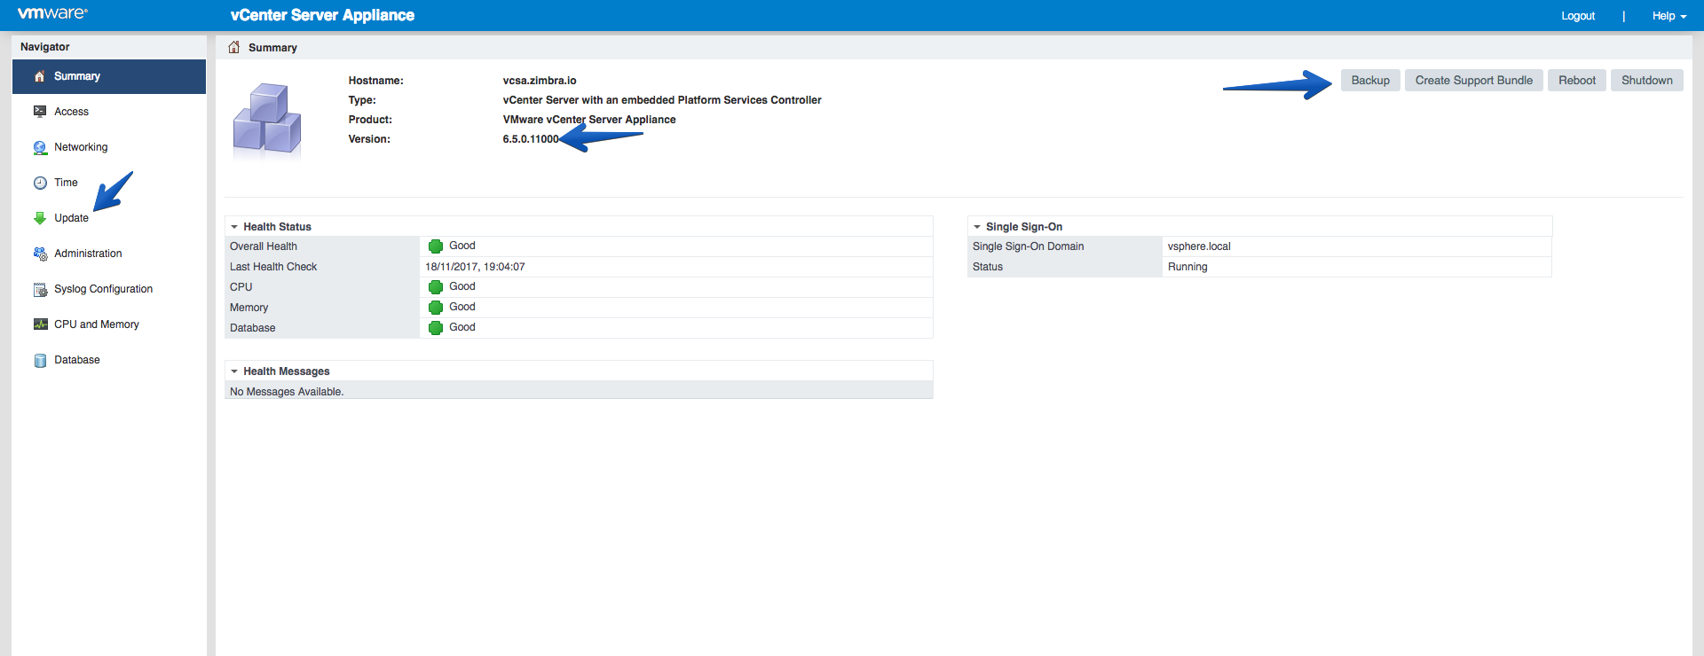1704x656 pixels.
Task: Click the Overall Health green status icon
Action: point(436,246)
